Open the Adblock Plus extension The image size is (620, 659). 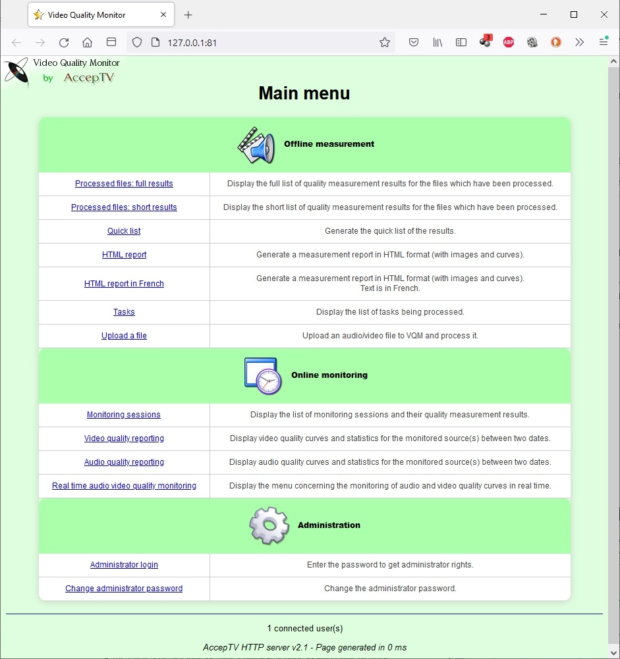coord(509,42)
